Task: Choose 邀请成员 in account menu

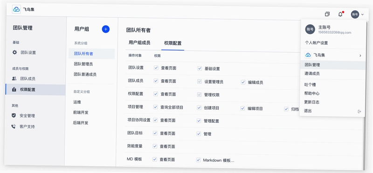Action: (x=312, y=74)
